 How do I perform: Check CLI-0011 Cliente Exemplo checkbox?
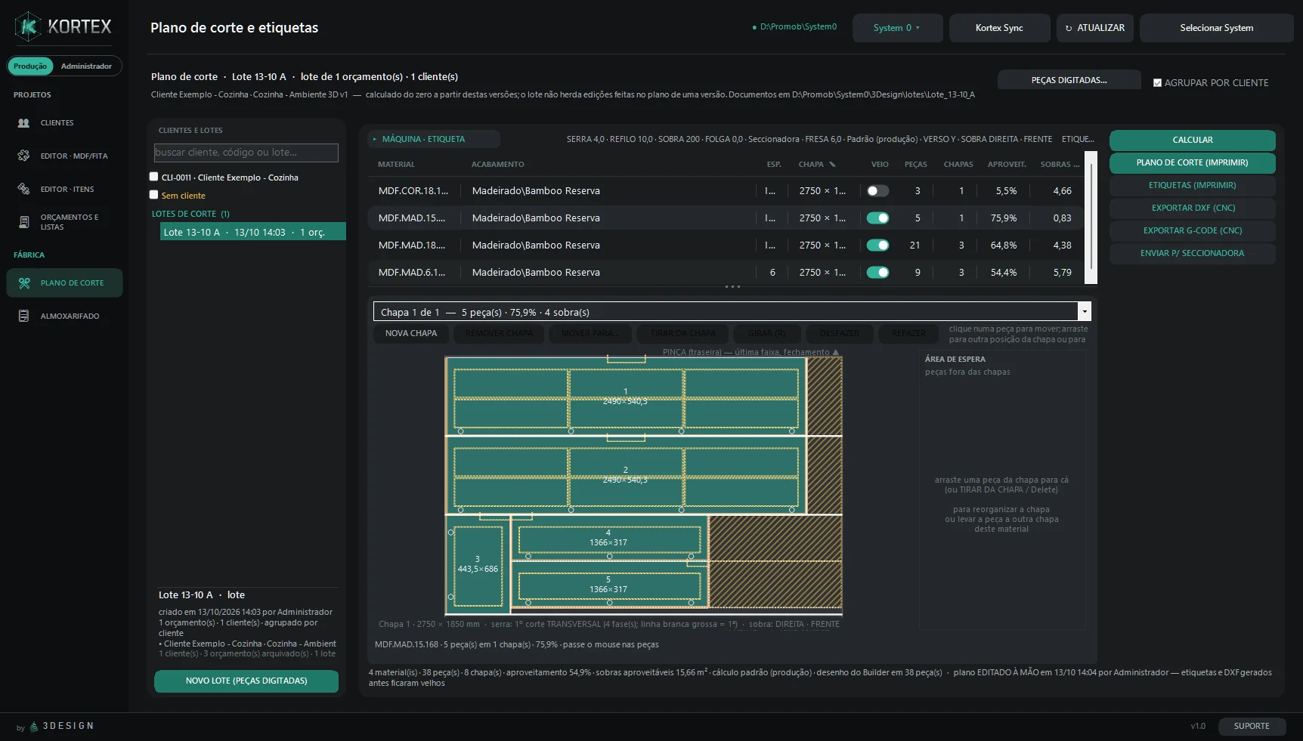(x=154, y=177)
